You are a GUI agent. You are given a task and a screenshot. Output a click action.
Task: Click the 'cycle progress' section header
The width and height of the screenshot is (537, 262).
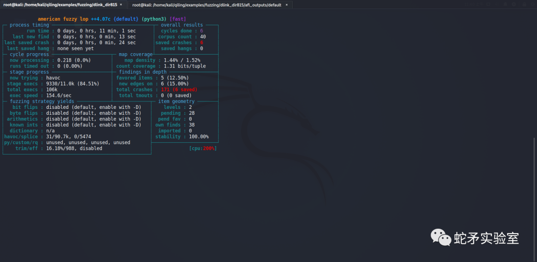(29, 55)
